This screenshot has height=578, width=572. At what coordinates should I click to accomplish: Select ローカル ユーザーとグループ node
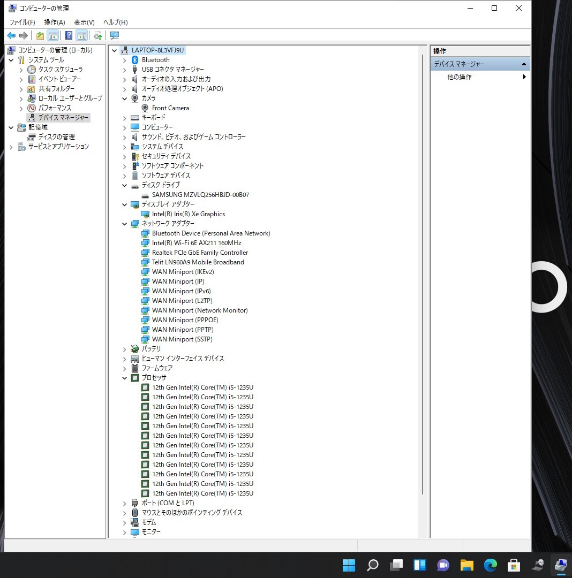(x=70, y=98)
